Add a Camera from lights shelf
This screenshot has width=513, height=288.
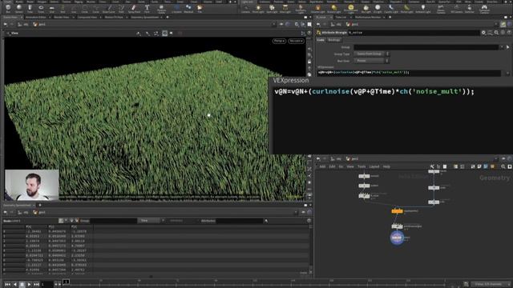point(245,9)
